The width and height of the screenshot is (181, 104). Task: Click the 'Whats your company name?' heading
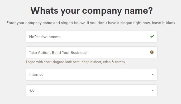tap(92, 11)
